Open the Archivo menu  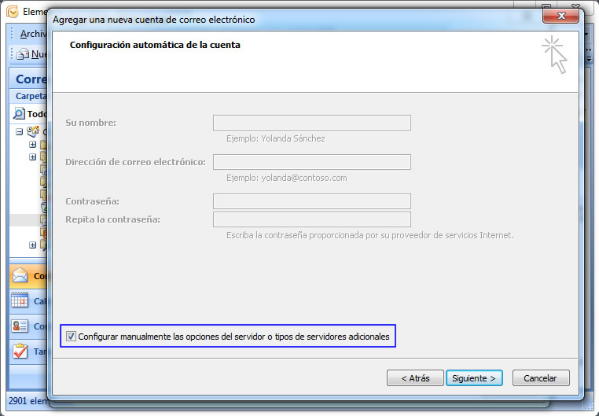(x=32, y=34)
